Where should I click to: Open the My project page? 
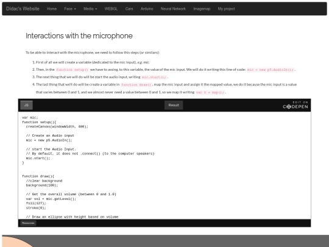[226, 9]
